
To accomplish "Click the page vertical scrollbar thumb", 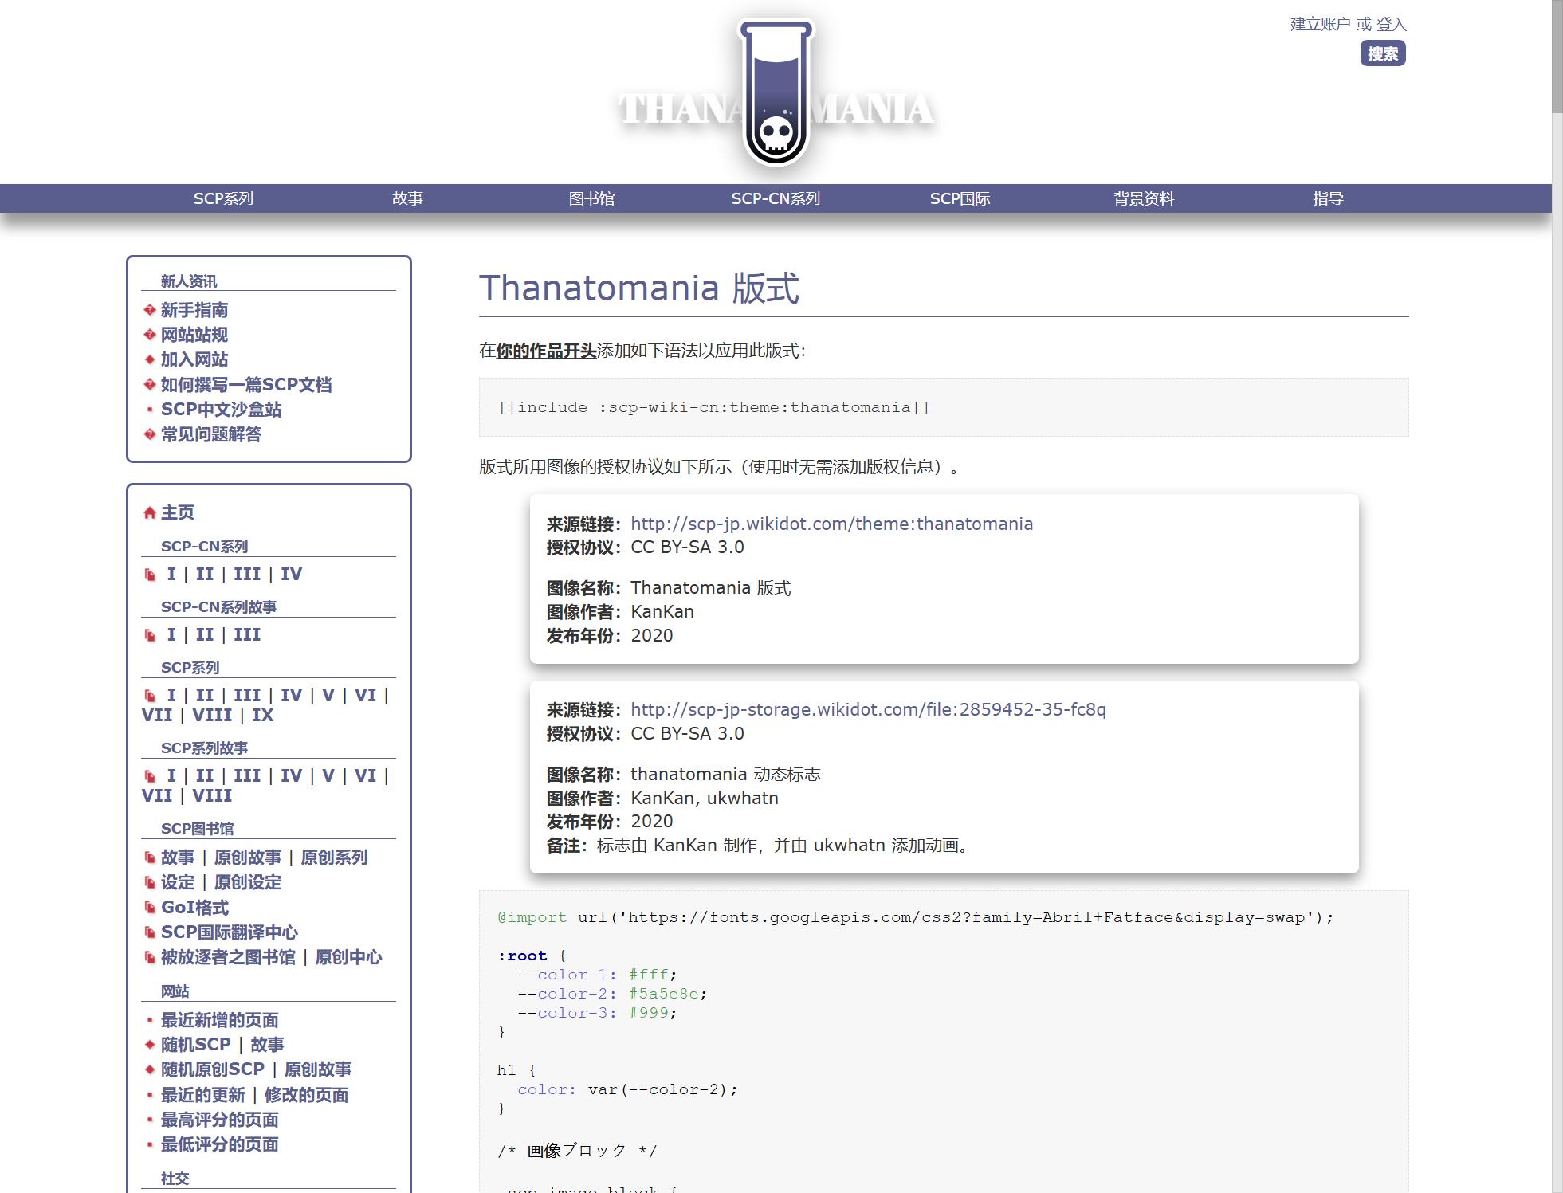I will tap(1557, 56).
